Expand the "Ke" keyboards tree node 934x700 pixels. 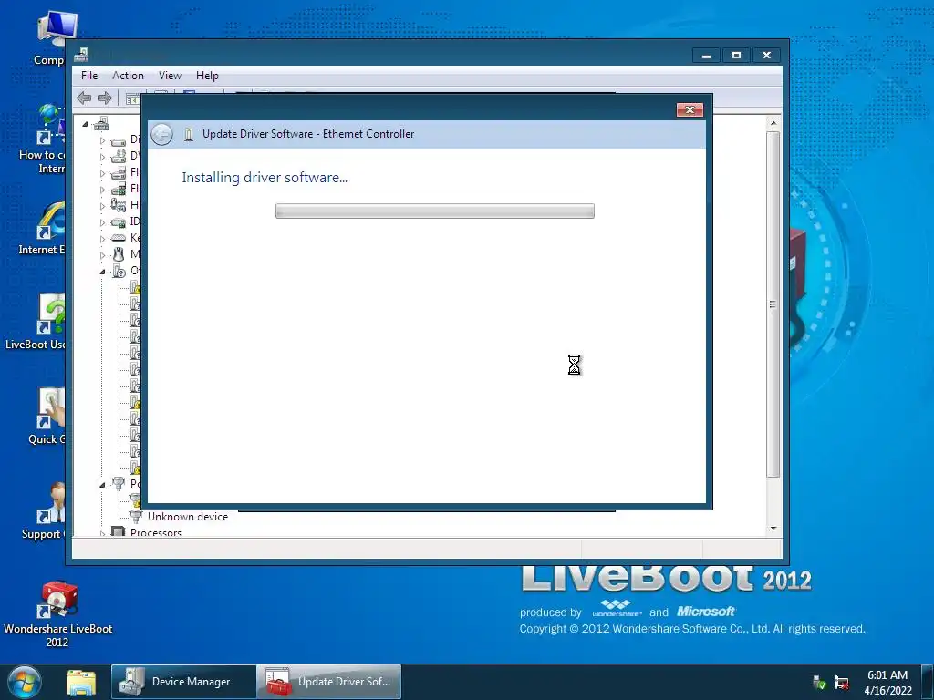(102, 239)
